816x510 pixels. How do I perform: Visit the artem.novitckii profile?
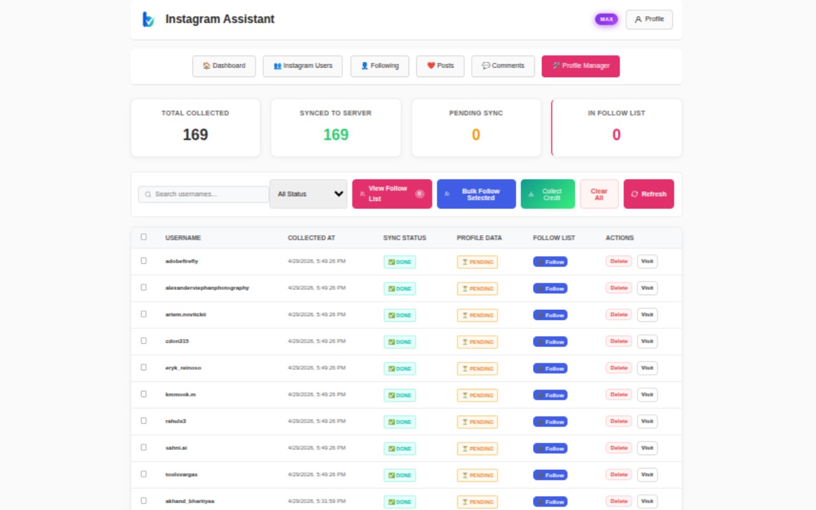[647, 315]
